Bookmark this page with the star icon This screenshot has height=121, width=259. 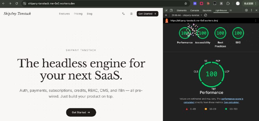pos(186,3)
